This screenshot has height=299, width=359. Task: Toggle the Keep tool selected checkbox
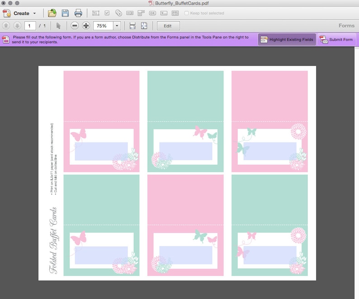[187, 13]
